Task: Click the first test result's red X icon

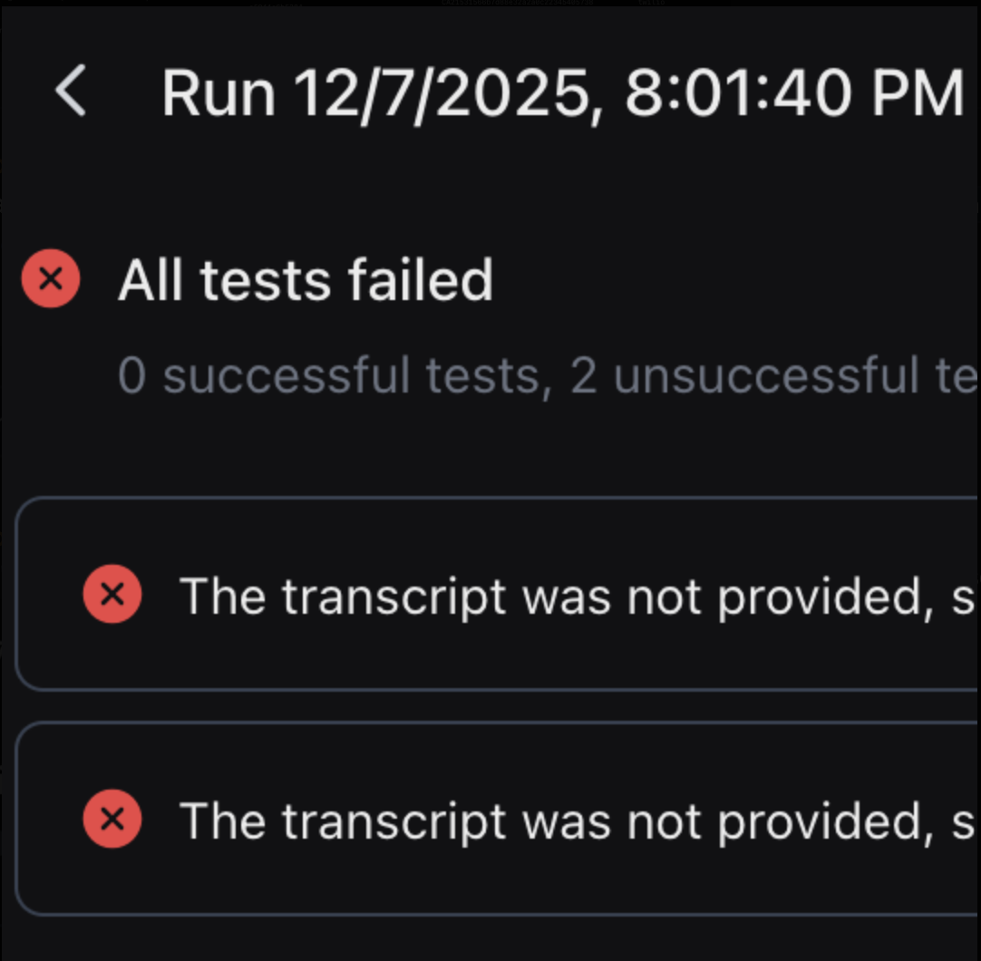Action: (x=112, y=595)
